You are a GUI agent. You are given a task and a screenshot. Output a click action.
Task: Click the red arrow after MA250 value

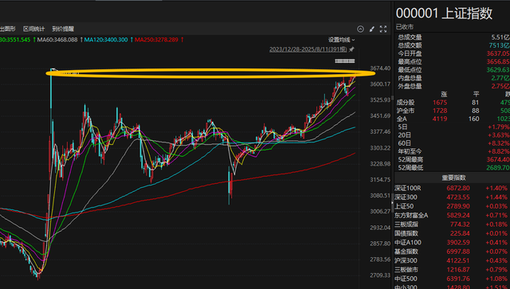point(182,40)
